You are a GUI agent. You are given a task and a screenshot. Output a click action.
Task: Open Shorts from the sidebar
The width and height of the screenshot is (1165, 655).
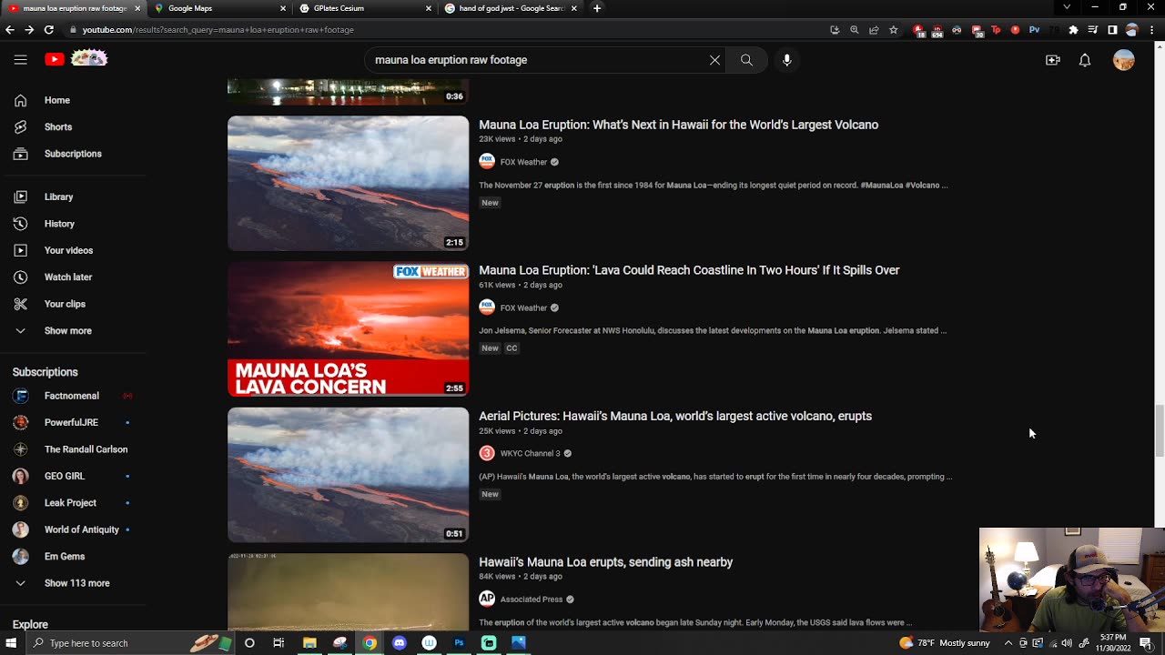point(73,127)
